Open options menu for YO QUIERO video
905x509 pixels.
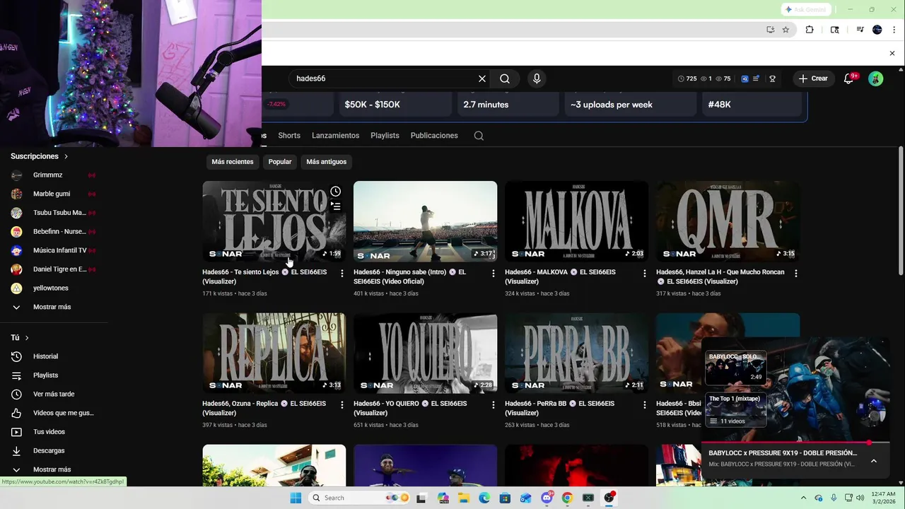[x=494, y=405]
